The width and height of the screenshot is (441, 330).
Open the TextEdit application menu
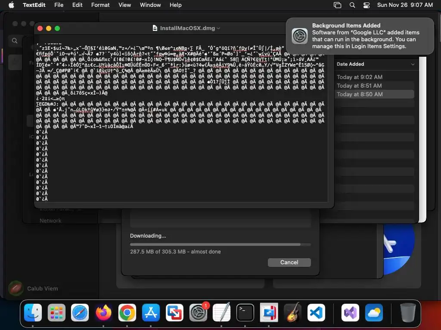point(34,5)
